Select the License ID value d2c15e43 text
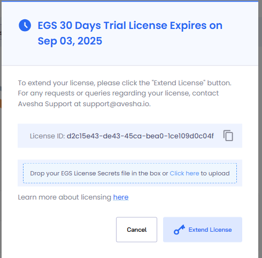This screenshot has height=258, width=262. click(x=140, y=136)
